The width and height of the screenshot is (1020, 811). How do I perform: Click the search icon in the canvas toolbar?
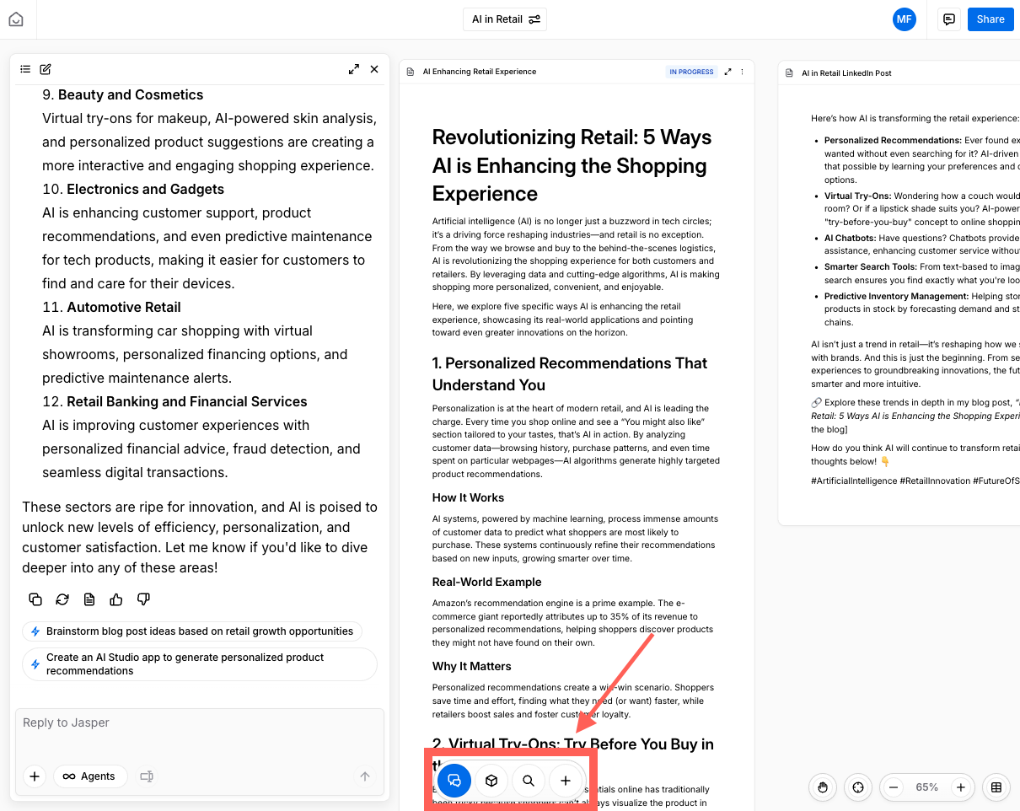click(529, 781)
